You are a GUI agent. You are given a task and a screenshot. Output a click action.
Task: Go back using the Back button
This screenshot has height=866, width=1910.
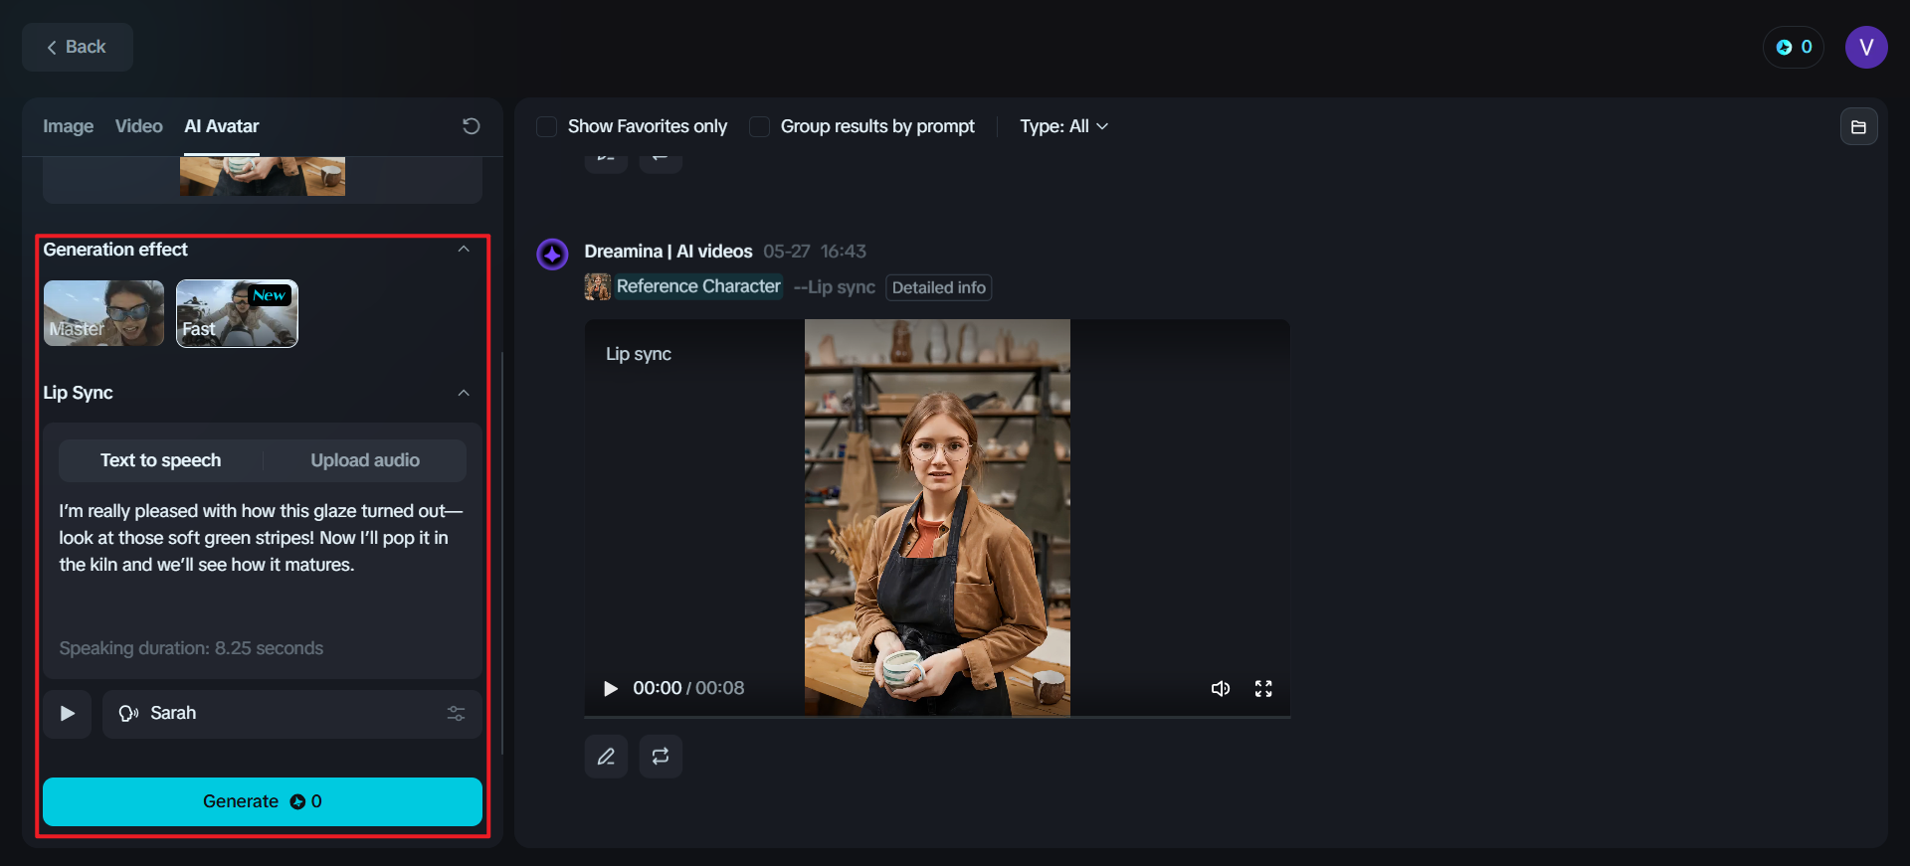click(x=78, y=47)
